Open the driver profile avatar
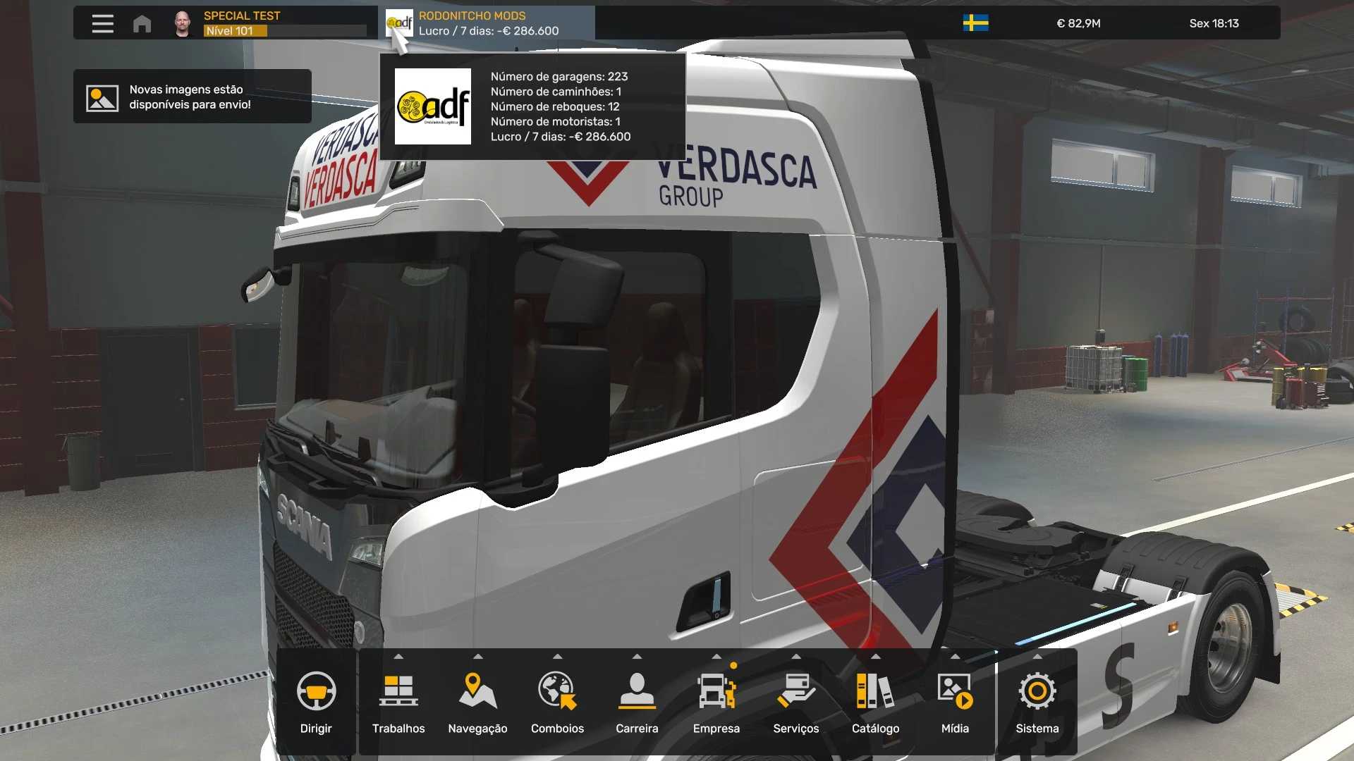 183,23
